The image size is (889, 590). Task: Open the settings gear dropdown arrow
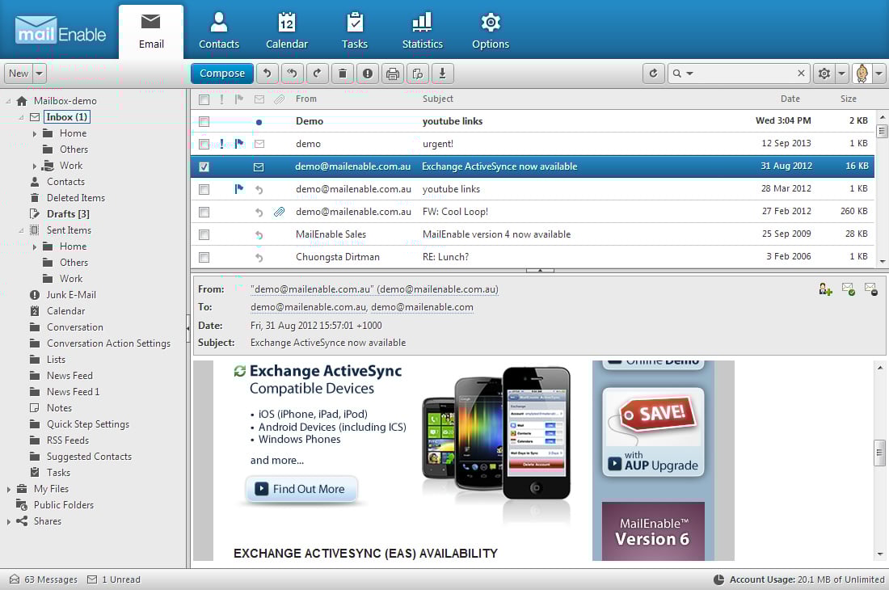point(841,74)
